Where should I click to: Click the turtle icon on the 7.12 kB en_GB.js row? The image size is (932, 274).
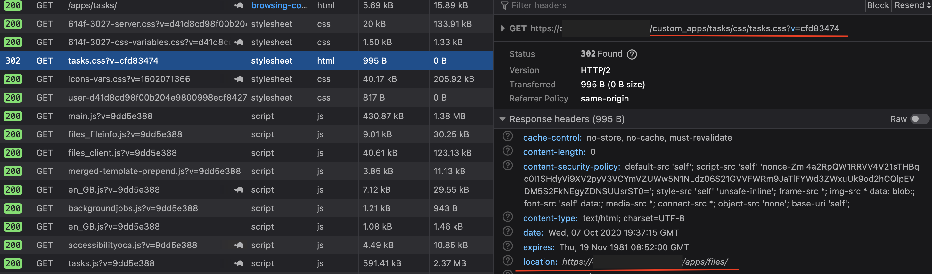(x=239, y=190)
